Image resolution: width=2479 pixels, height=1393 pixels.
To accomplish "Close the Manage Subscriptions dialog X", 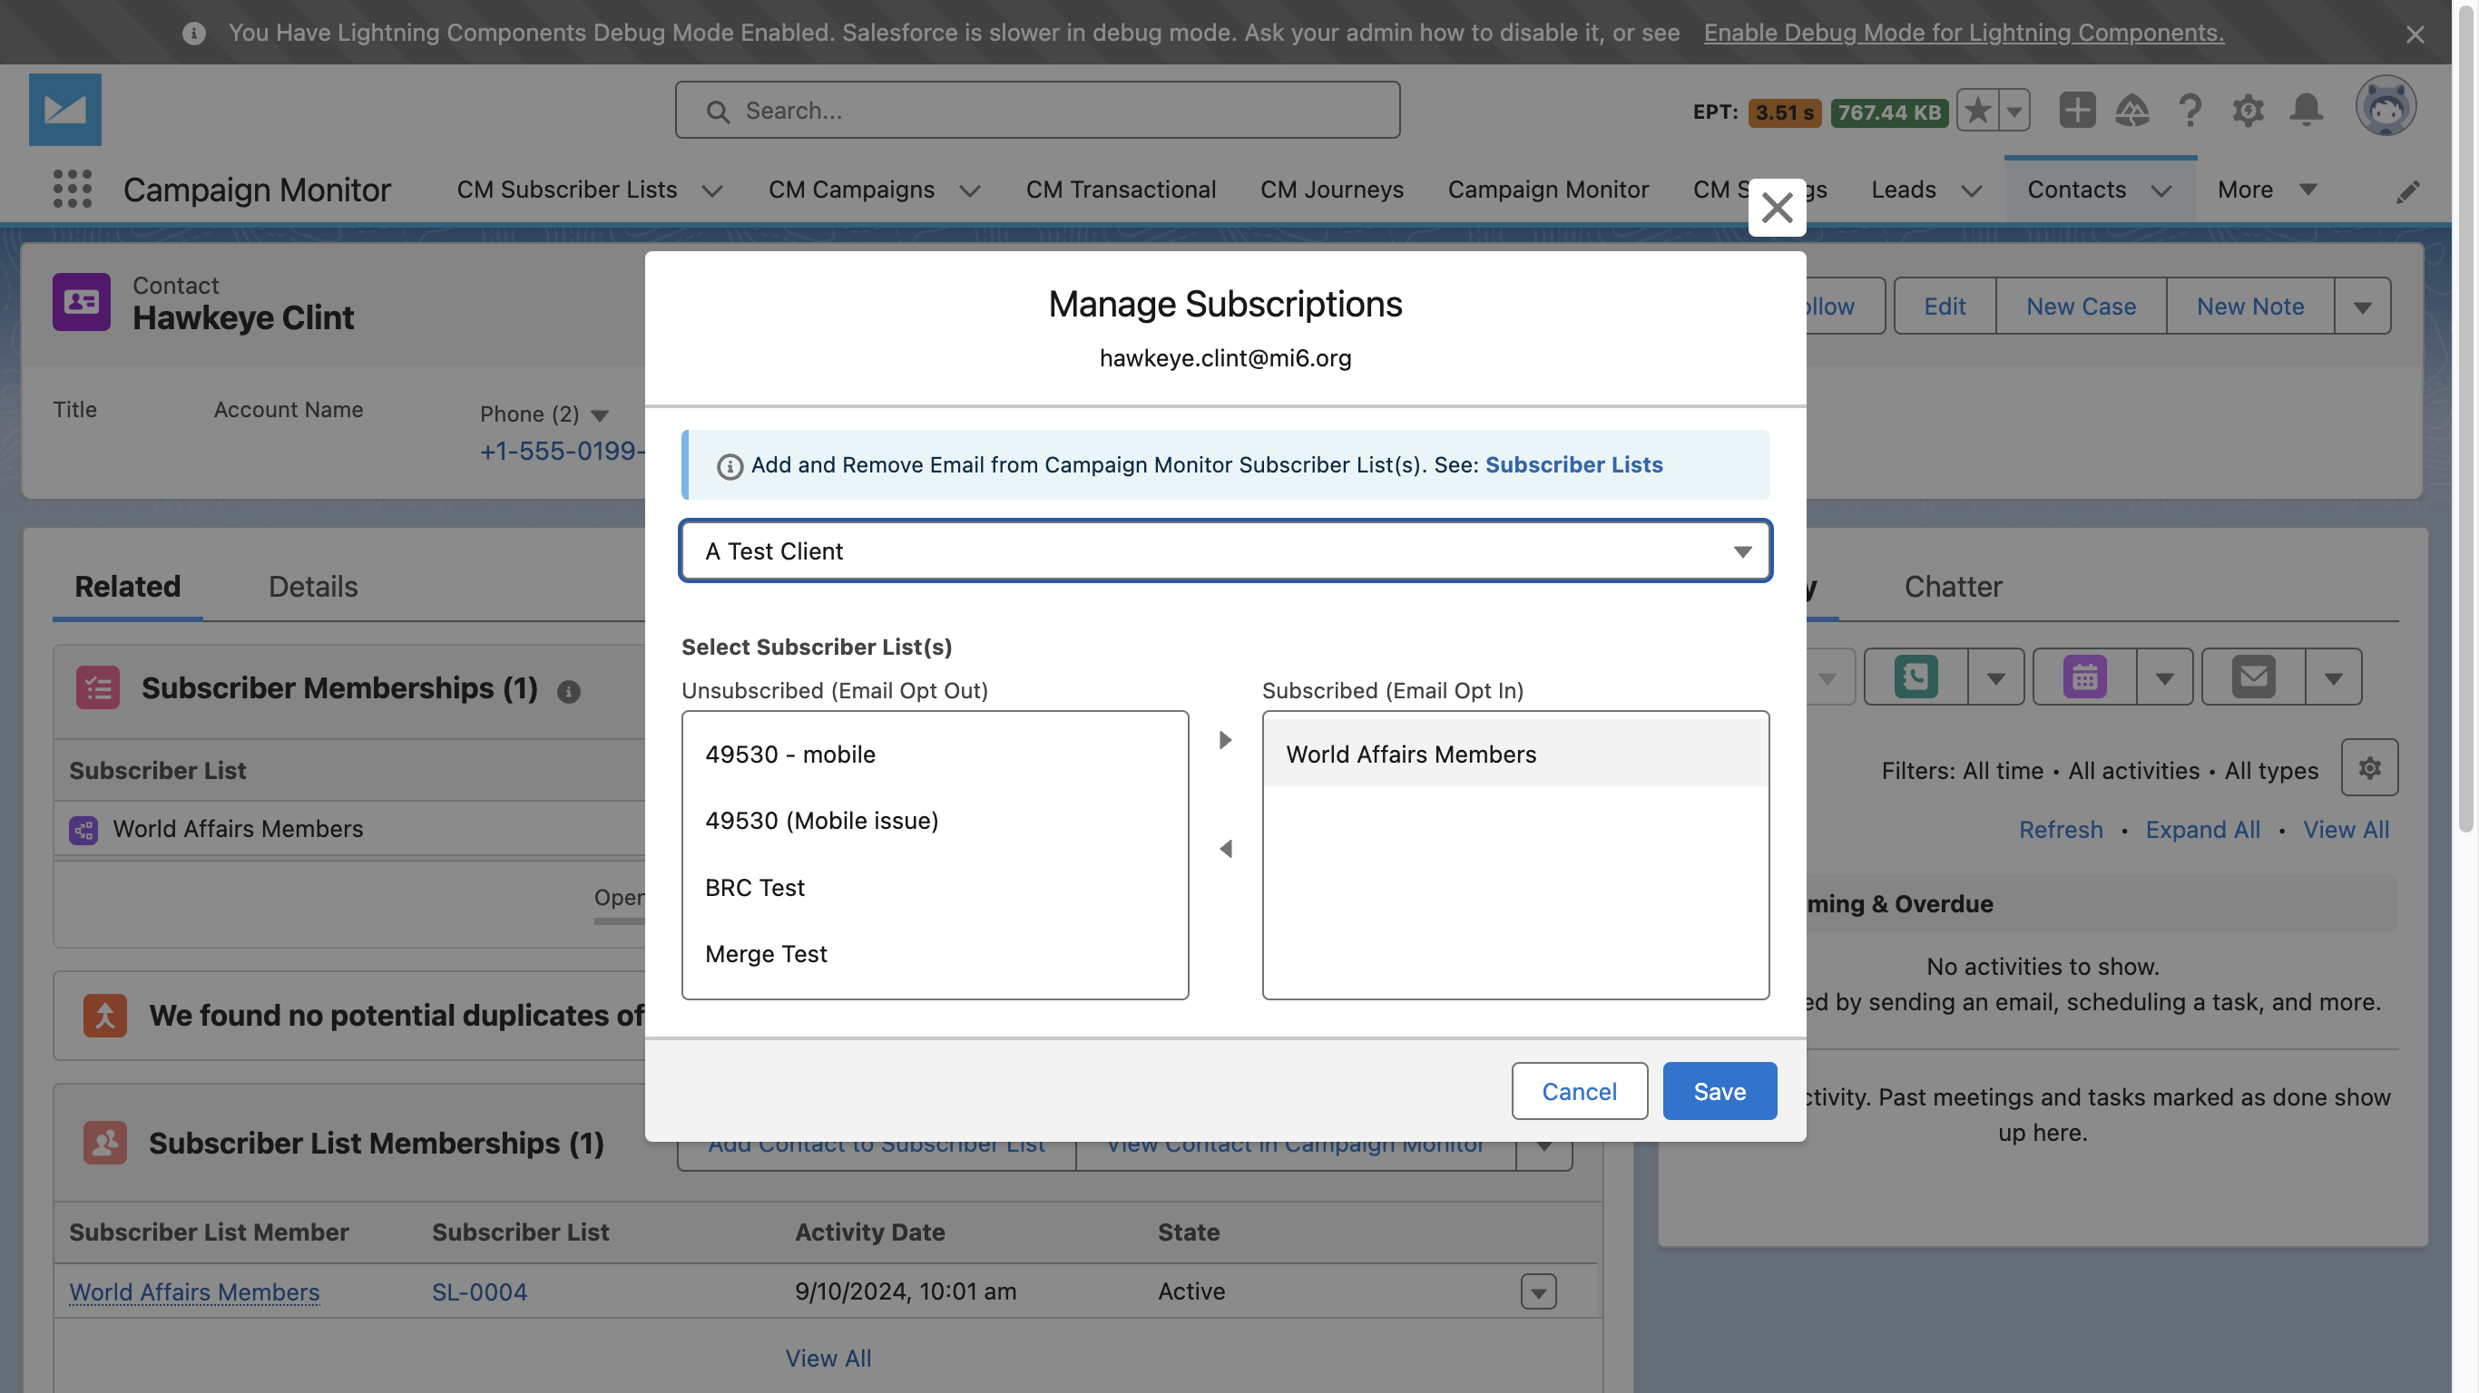I will click(1777, 207).
